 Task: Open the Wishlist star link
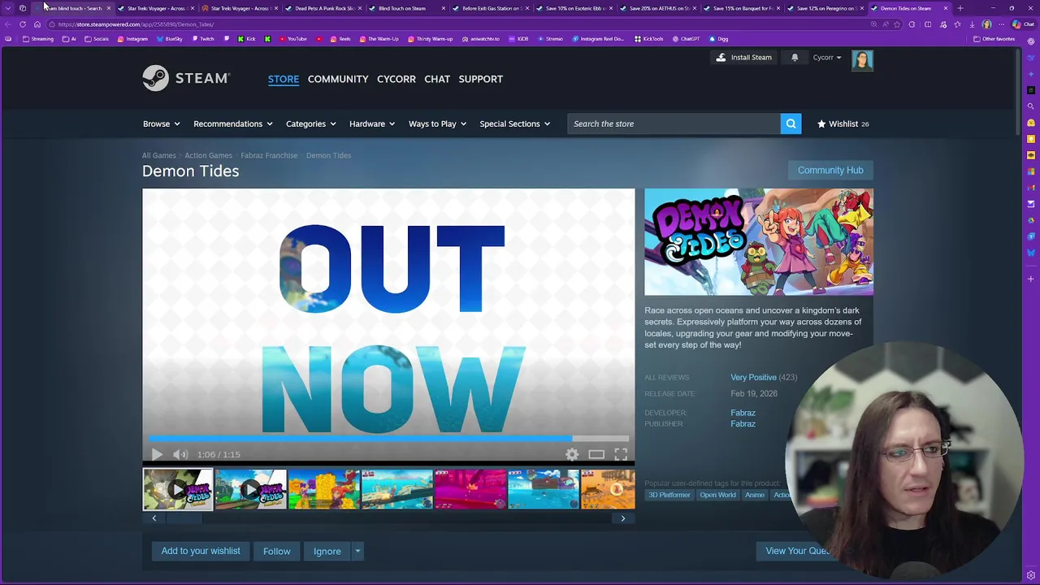[x=843, y=123]
